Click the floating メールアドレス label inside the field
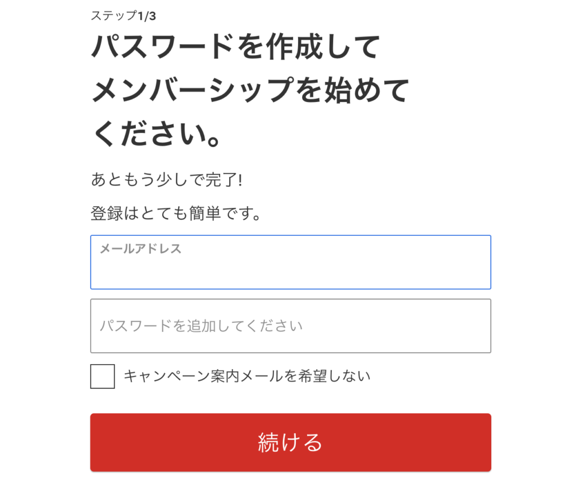Screen dimensions: 587x498 [x=141, y=248]
